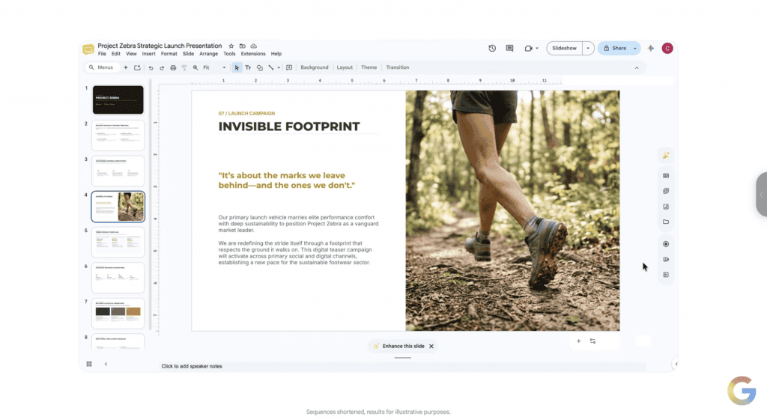
Task: Open the templates side panel icon
Action: click(666, 175)
